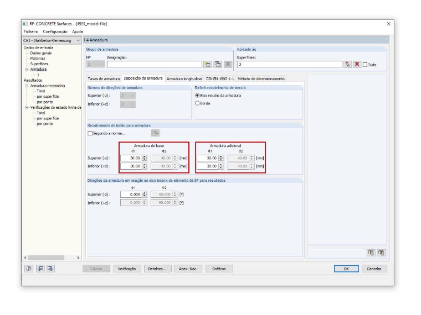Pick surfaces graphically icon next to Superfícies
The height and width of the screenshot is (315, 421).
347,64
